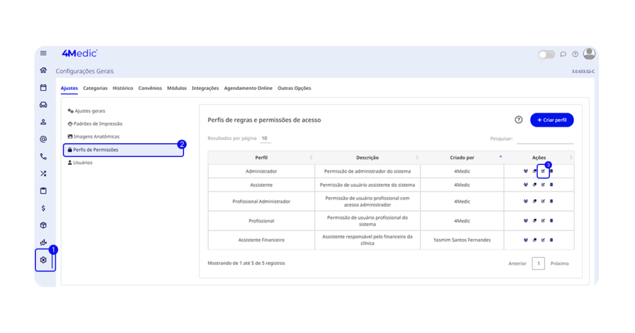The height and width of the screenshot is (333, 635).
Task: Expand the hamburger menu at top left
Action: (x=43, y=53)
